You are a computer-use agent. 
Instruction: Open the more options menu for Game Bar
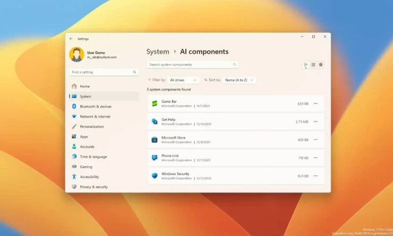pos(315,104)
